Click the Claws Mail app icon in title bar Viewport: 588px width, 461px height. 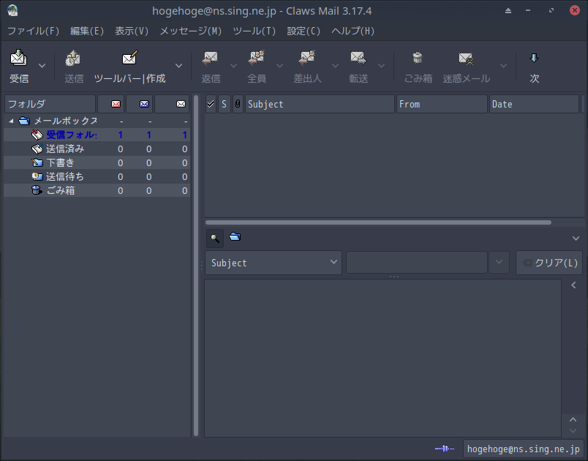(12, 10)
